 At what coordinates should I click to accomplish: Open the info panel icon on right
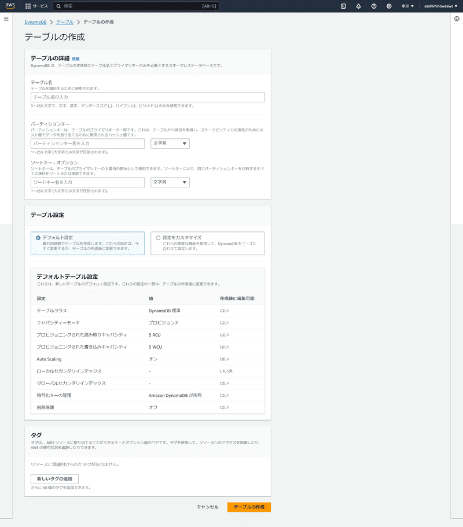click(x=457, y=19)
